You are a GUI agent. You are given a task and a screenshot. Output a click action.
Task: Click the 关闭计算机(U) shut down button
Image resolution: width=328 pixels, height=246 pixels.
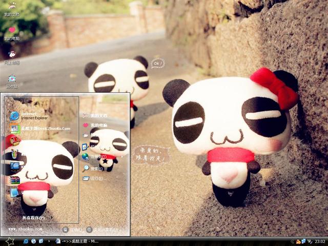[x=102, y=230]
